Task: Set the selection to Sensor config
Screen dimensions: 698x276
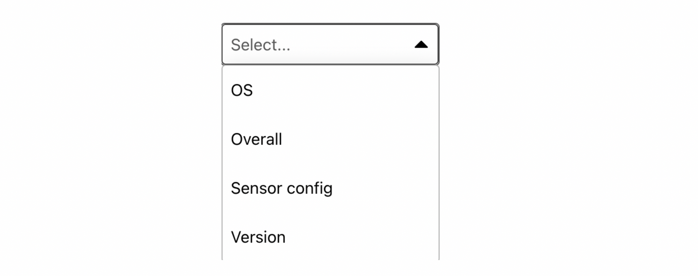Action: tap(282, 188)
